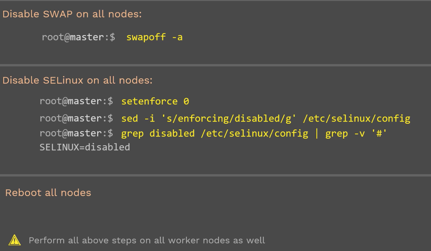This screenshot has height=251, width=431.
Task: Click the swapoff -a command
Action: coord(154,37)
